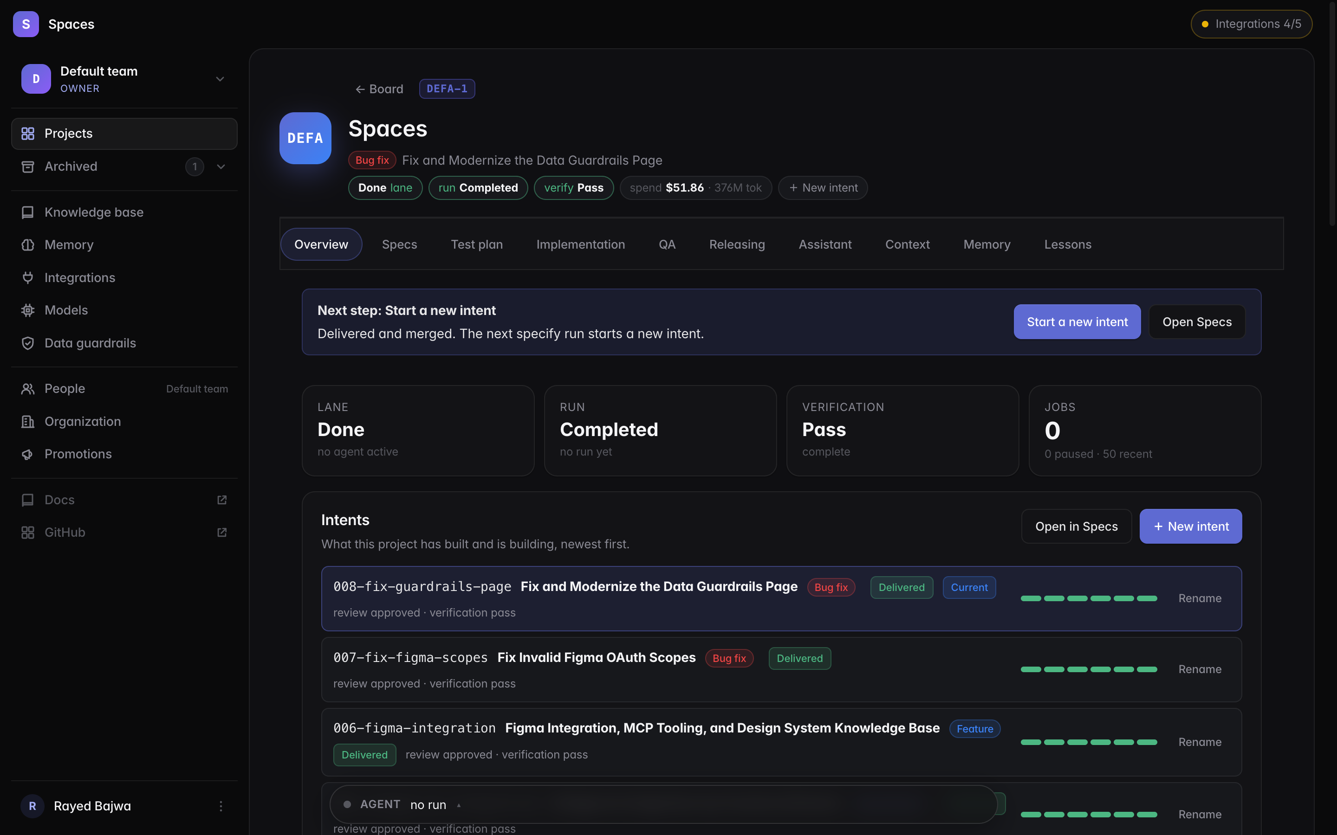Click the Spaces logo icon

pos(26,24)
